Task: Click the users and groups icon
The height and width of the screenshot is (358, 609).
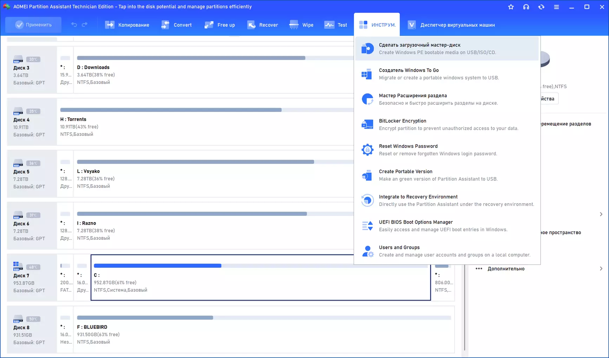Action: point(367,251)
